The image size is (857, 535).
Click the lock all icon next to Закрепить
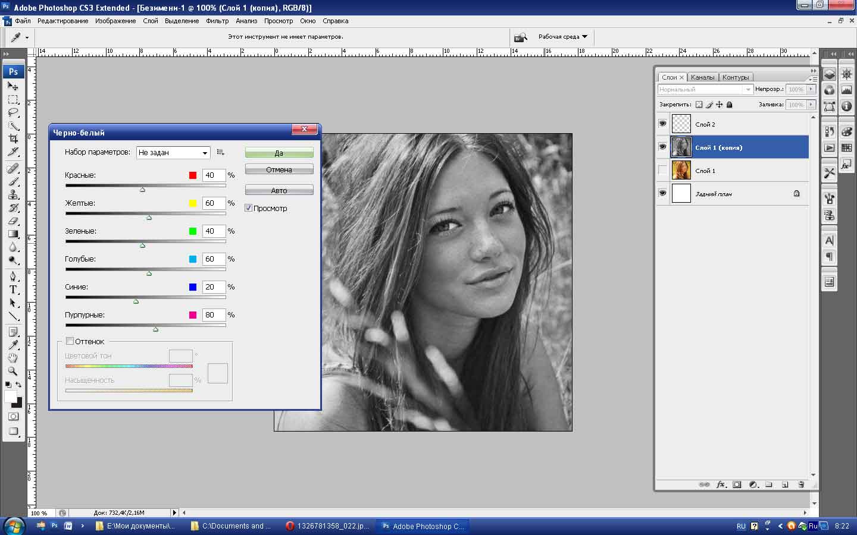click(x=730, y=105)
